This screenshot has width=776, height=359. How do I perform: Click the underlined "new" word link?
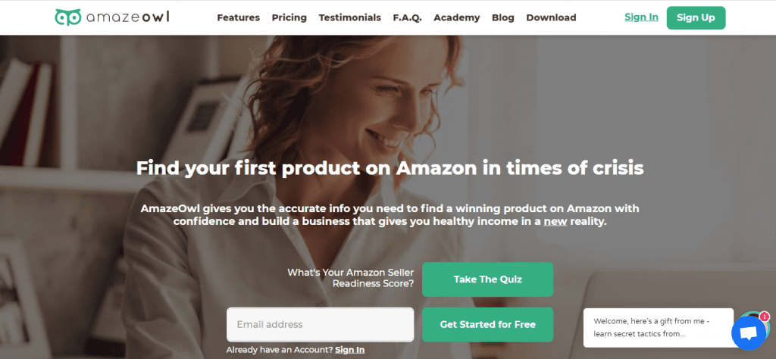coord(555,221)
